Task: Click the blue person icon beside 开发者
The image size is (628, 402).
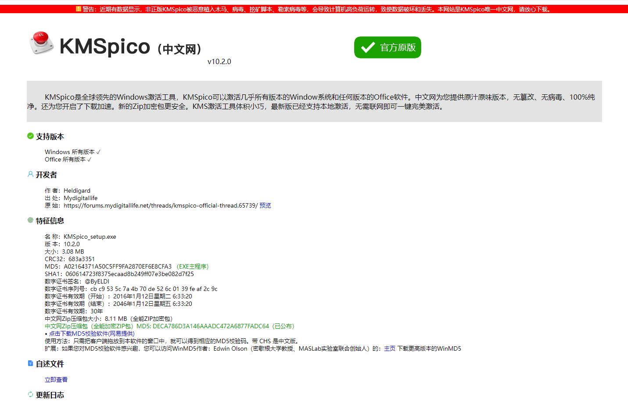Action: tap(29, 174)
